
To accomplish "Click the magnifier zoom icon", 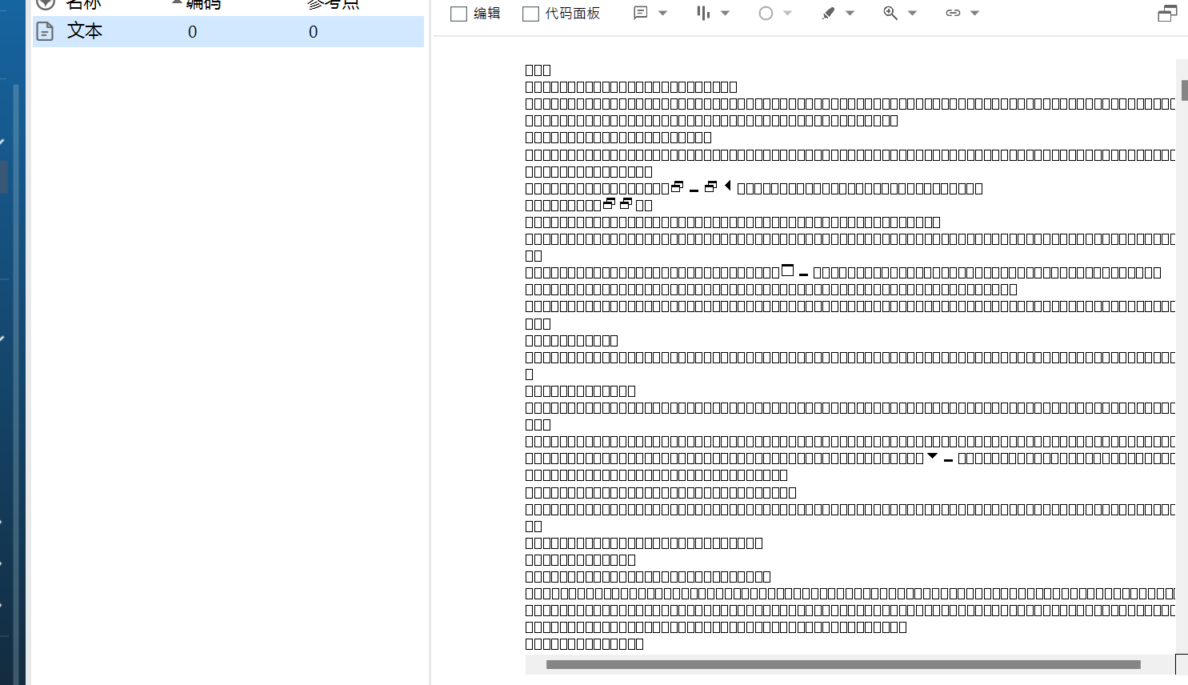I will click(890, 13).
